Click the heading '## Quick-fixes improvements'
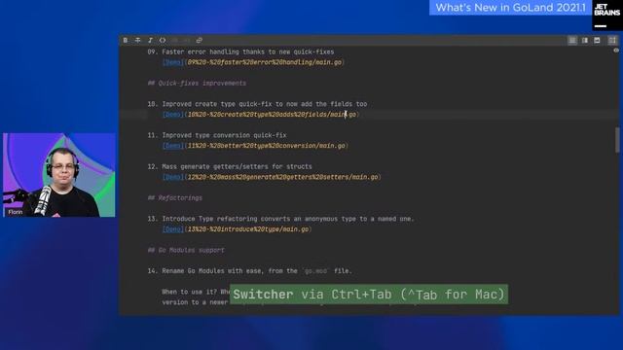The width and height of the screenshot is (623, 350). (197, 84)
